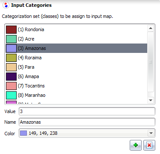
Task: Click the red X remove category button
Action: [149, 145]
